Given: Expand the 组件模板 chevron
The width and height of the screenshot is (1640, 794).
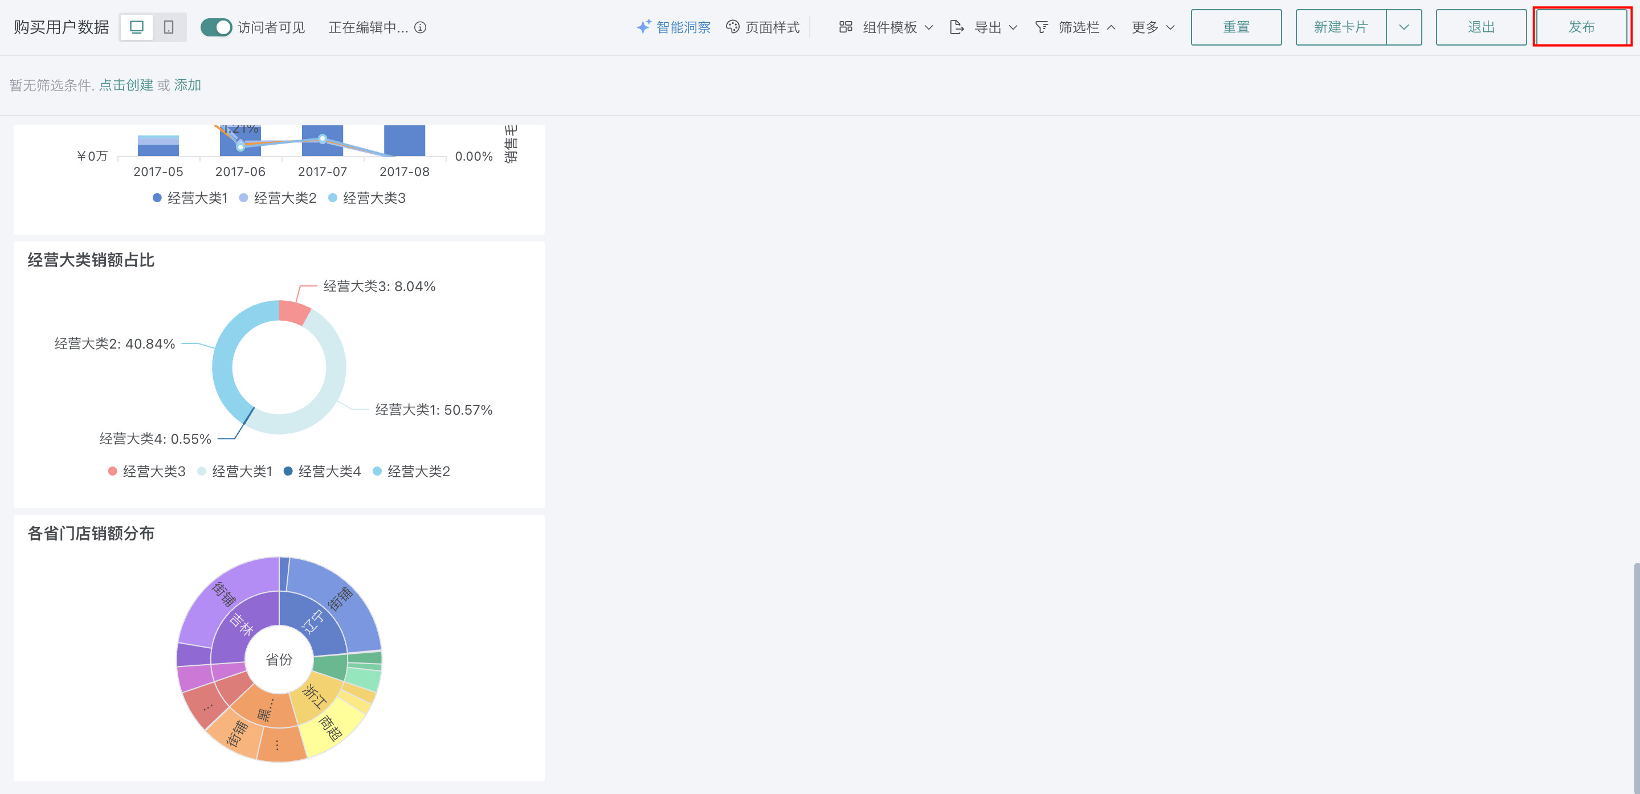Looking at the screenshot, I should [x=929, y=27].
